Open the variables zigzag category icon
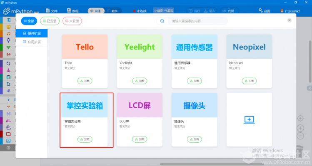Viewport: 312px width, 166px height. [x=8, y=91]
